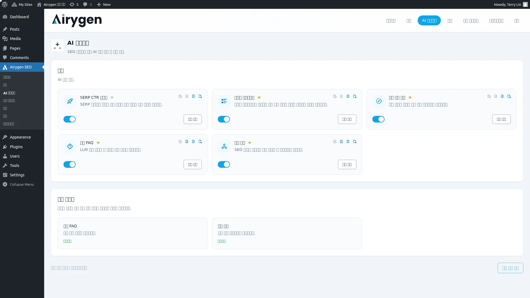The image size is (530, 298).
Task: Click the list icon on the second card
Action: (x=224, y=101)
